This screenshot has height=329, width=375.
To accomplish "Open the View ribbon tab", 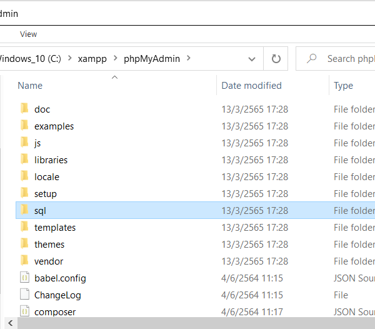I will click(x=28, y=34).
